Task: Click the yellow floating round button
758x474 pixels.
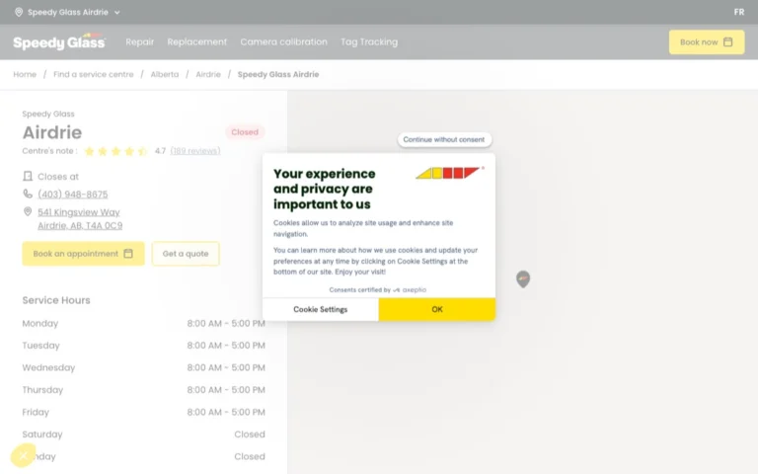Action: click(x=23, y=455)
